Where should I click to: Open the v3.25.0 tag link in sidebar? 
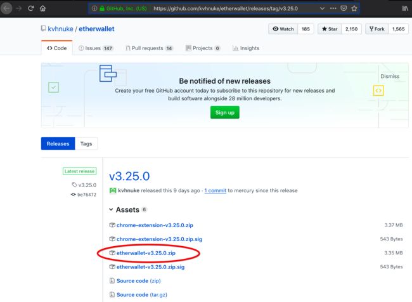[x=84, y=185]
